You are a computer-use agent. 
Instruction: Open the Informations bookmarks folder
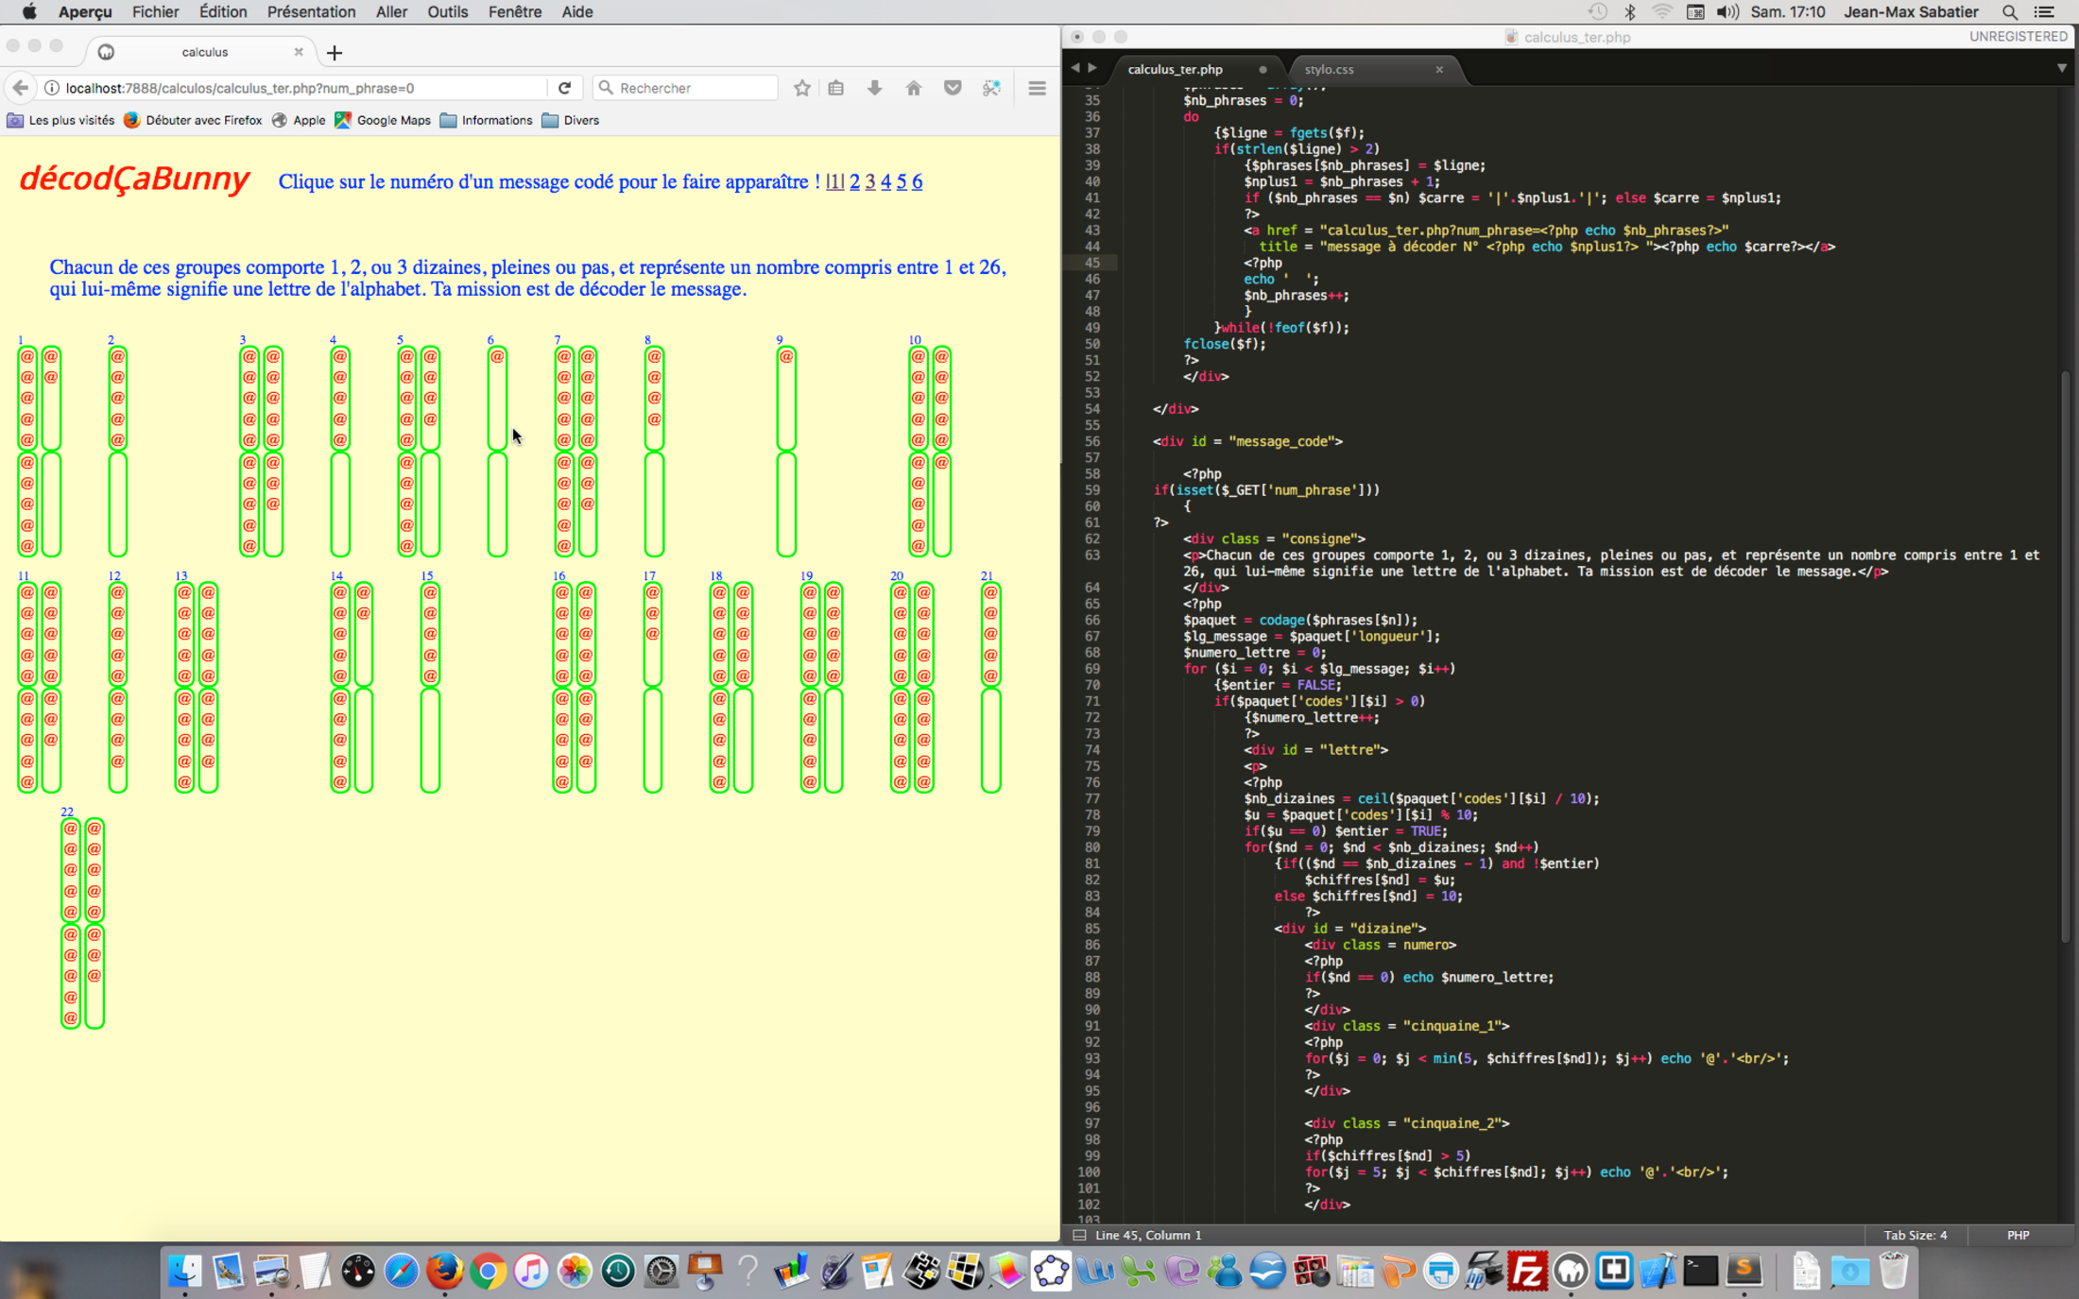point(486,120)
